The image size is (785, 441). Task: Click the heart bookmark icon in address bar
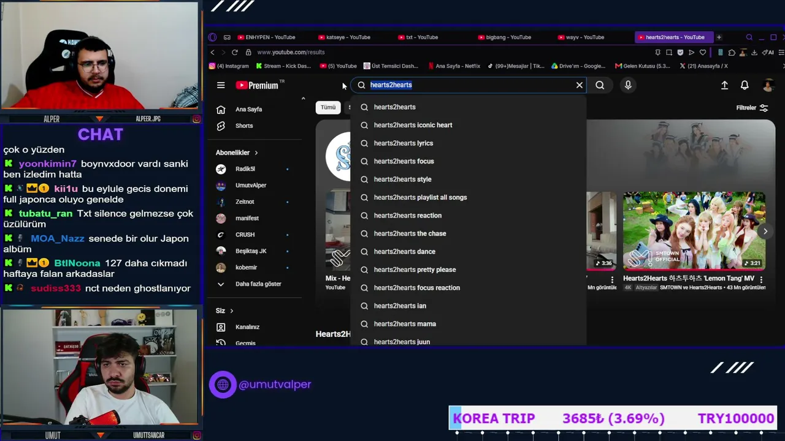(x=702, y=53)
